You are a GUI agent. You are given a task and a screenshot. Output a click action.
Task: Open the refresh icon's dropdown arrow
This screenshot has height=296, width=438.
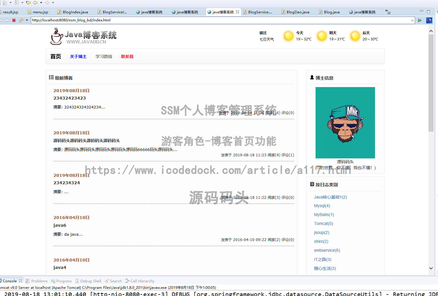click(x=26, y=20)
